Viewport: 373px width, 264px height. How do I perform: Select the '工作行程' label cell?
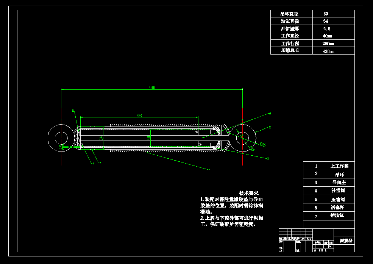[x=292, y=43]
